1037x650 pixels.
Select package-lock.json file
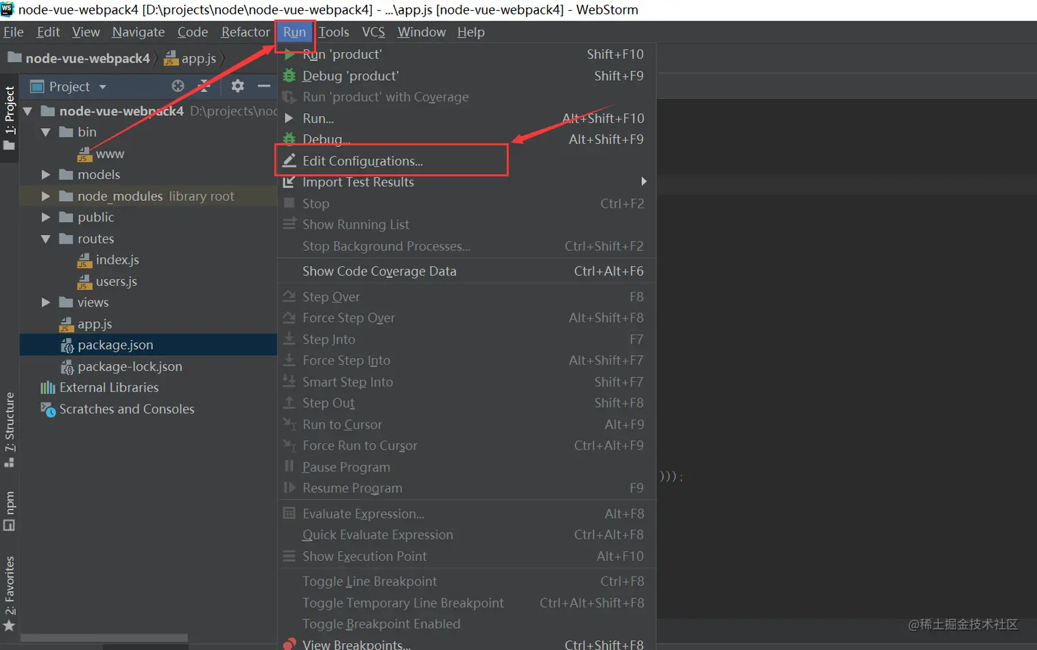[130, 366]
